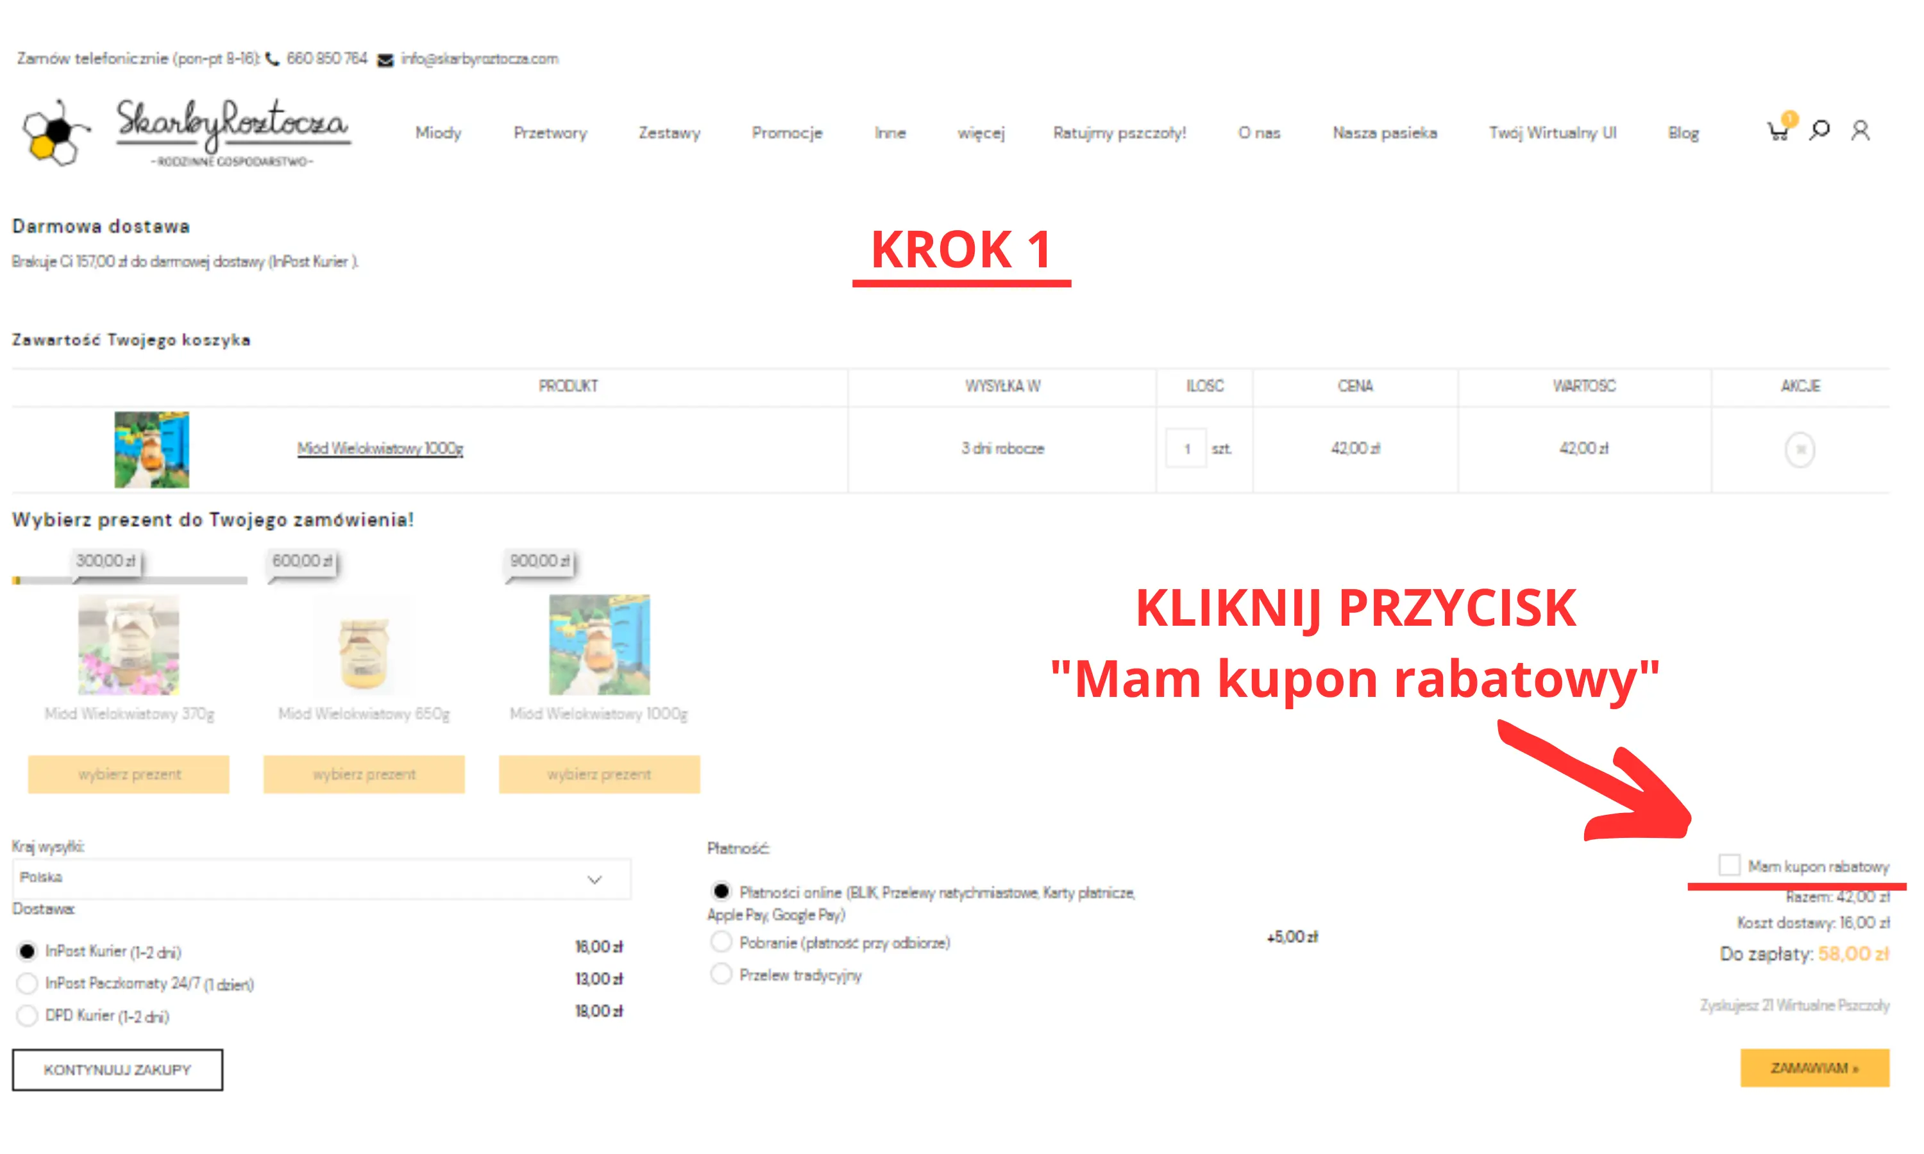Click the ZAMAWIAM order button
This screenshot has height=1154, width=1924.
click(1814, 1067)
